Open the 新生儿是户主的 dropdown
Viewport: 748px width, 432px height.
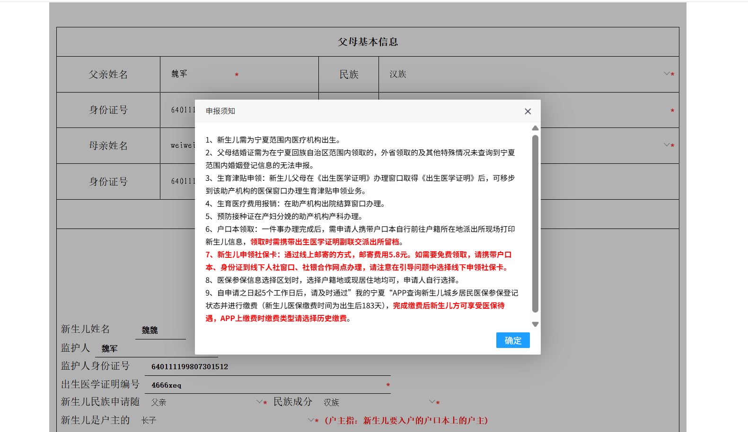(x=311, y=420)
